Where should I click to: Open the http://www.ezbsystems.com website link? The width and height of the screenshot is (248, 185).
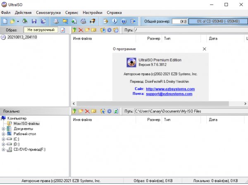point(170,89)
